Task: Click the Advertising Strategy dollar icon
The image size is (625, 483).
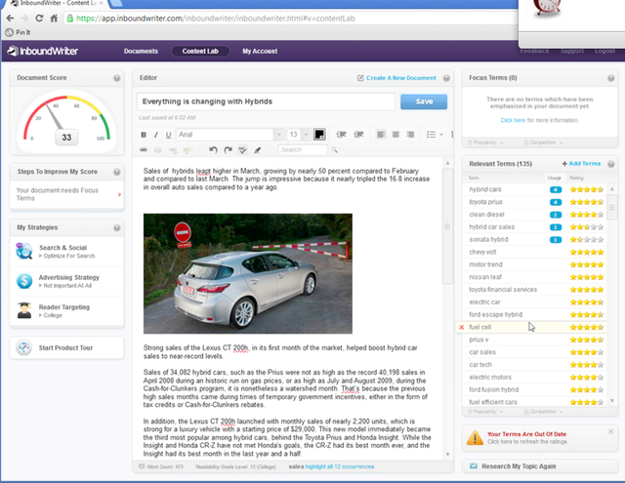Action: click(24, 281)
